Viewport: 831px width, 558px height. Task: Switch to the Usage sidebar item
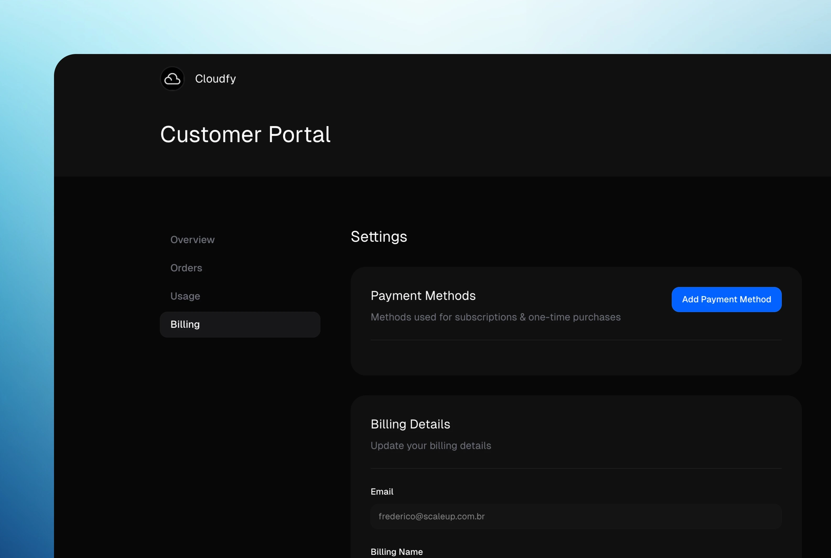(x=185, y=296)
